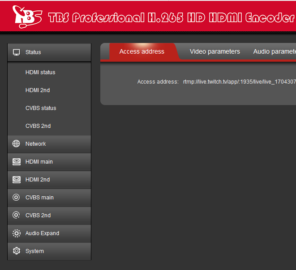Click the Network globe icon
The height and width of the screenshot is (270, 296).
coord(16,143)
